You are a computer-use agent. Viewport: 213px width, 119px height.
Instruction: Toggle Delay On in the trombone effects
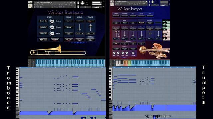pyautogui.click(x=43, y=27)
